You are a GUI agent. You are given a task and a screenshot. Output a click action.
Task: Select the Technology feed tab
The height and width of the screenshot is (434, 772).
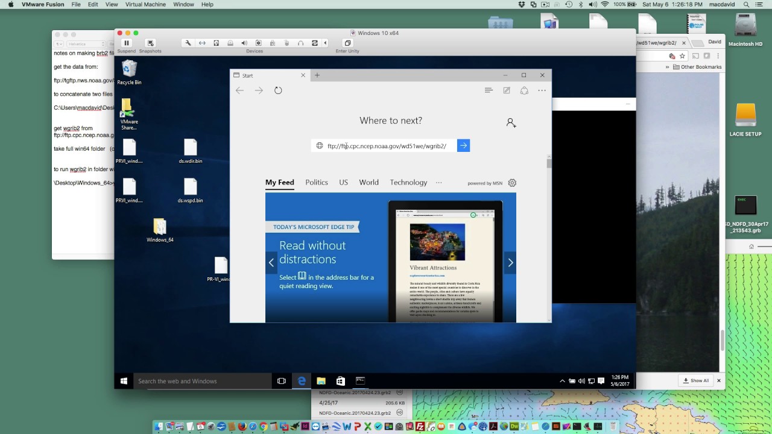tap(408, 183)
